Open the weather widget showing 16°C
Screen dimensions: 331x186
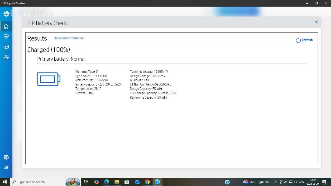pos(256,182)
